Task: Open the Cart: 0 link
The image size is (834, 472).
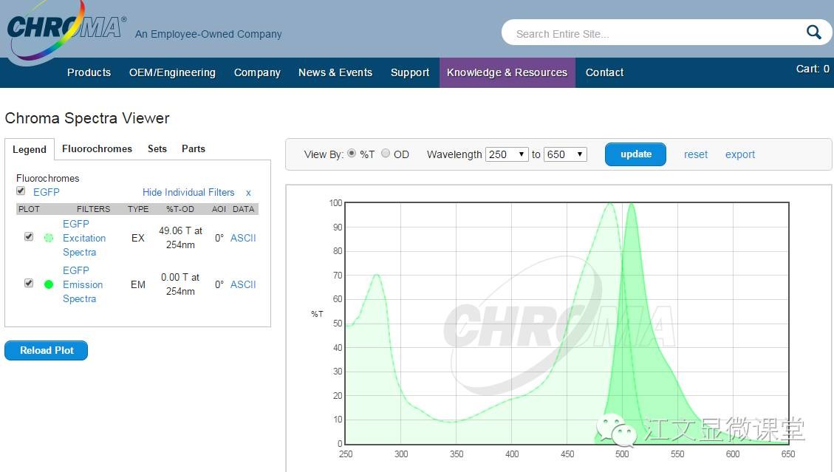Action: pos(812,69)
